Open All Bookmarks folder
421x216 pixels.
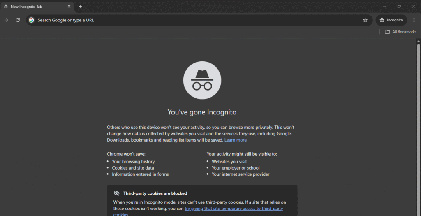pyautogui.click(x=400, y=32)
